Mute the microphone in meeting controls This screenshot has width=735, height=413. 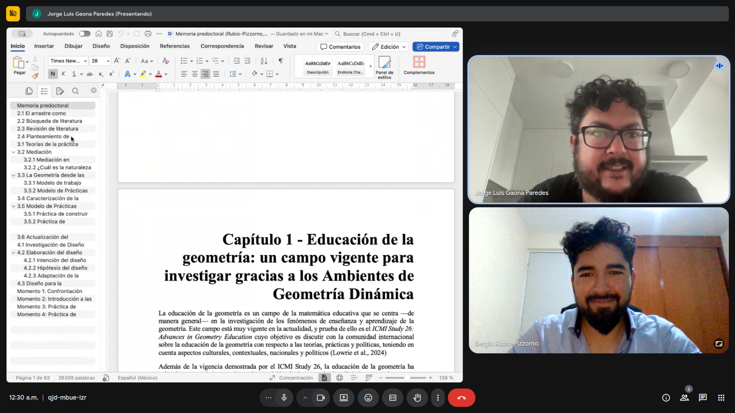coord(284,397)
